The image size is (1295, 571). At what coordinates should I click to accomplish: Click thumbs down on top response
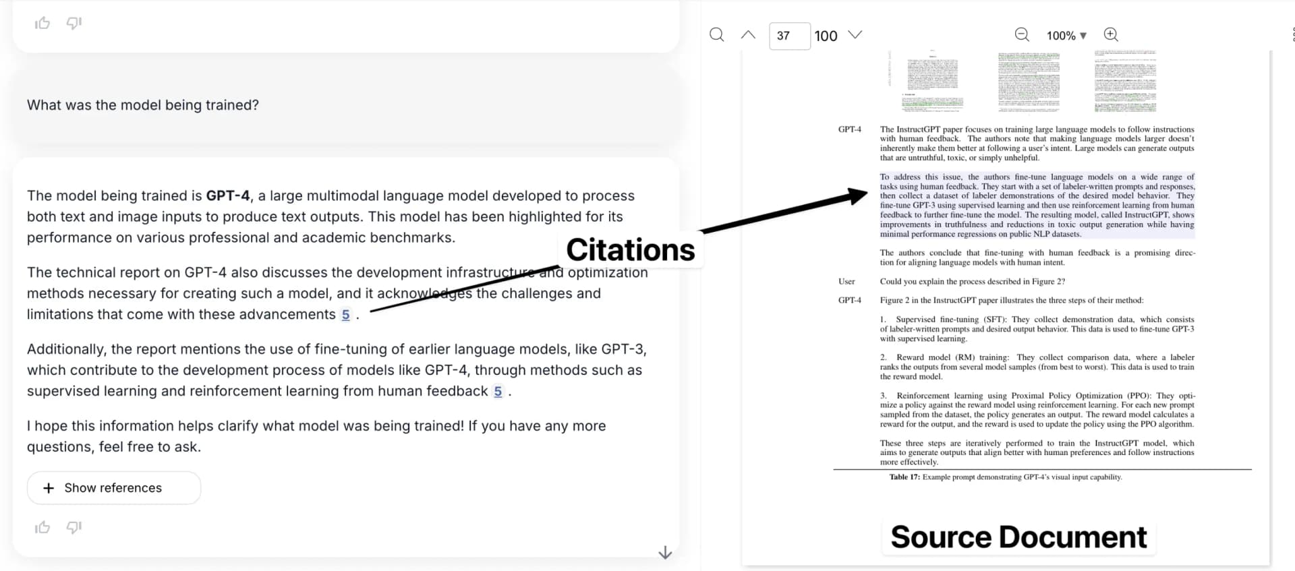(x=74, y=24)
